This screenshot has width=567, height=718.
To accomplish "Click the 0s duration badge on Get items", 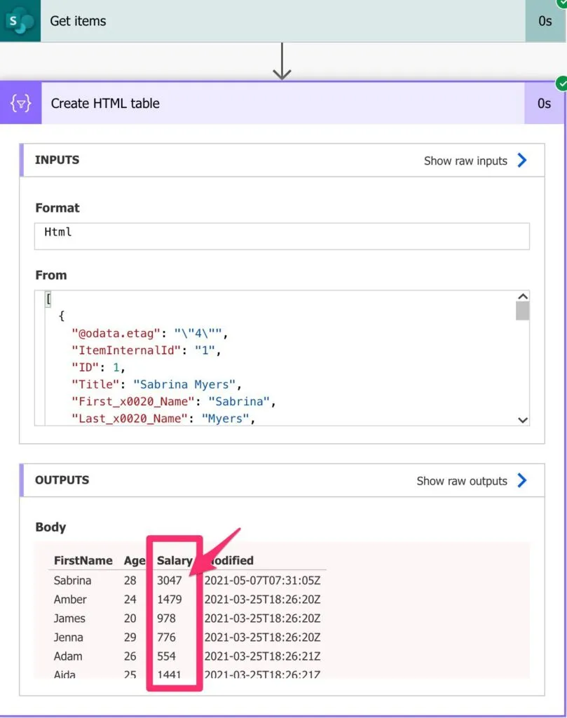I will pos(545,21).
